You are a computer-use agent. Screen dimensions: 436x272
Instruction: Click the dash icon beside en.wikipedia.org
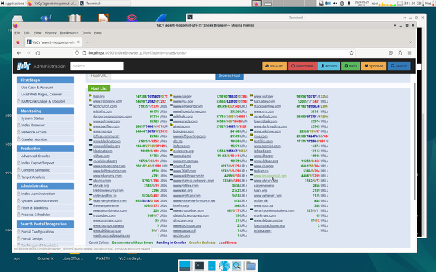pyautogui.click(x=91, y=160)
